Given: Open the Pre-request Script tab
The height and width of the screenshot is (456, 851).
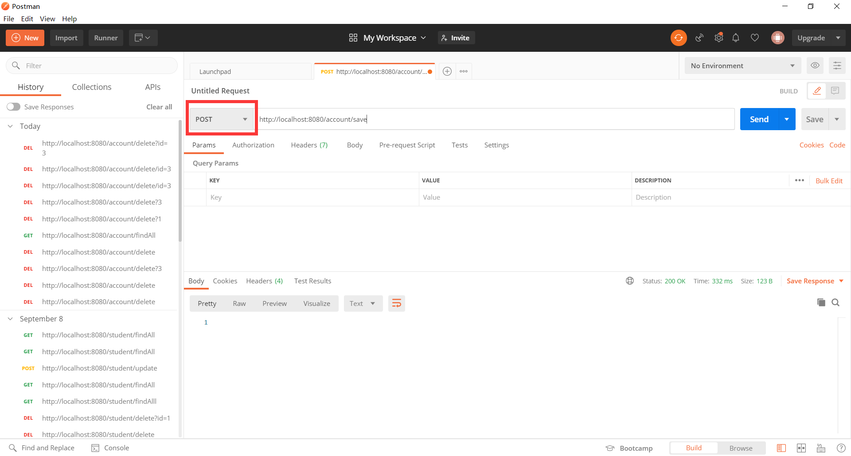Looking at the screenshot, I should pos(407,145).
